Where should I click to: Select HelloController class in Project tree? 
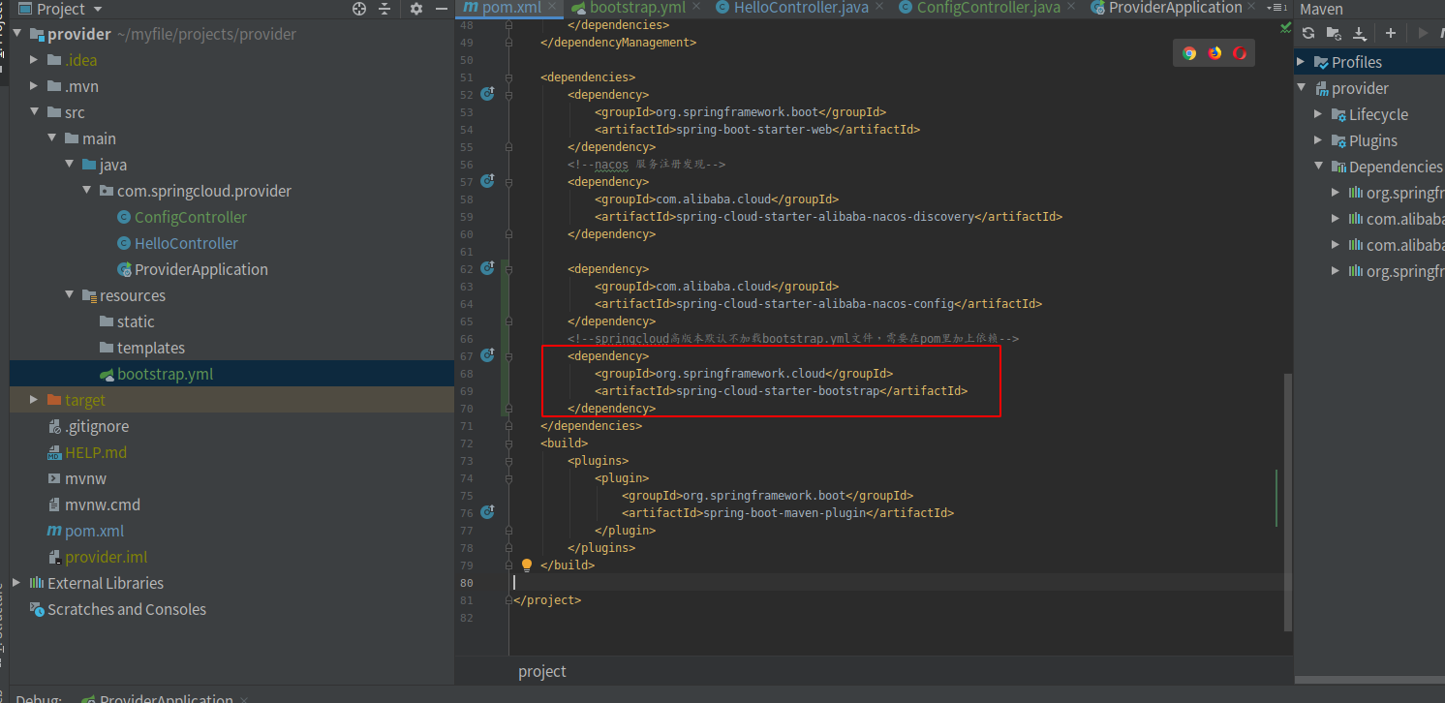coord(186,243)
